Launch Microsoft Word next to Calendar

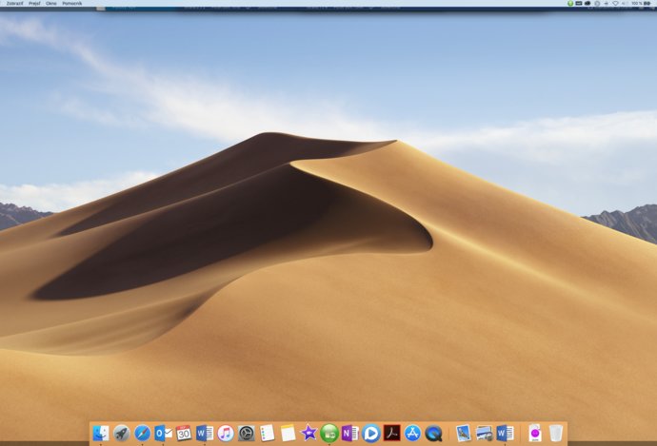[x=205, y=433]
